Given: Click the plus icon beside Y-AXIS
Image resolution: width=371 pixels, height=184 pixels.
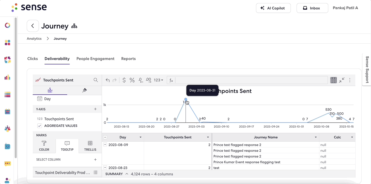Looking at the screenshot, I should pyautogui.click(x=95, y=109).
